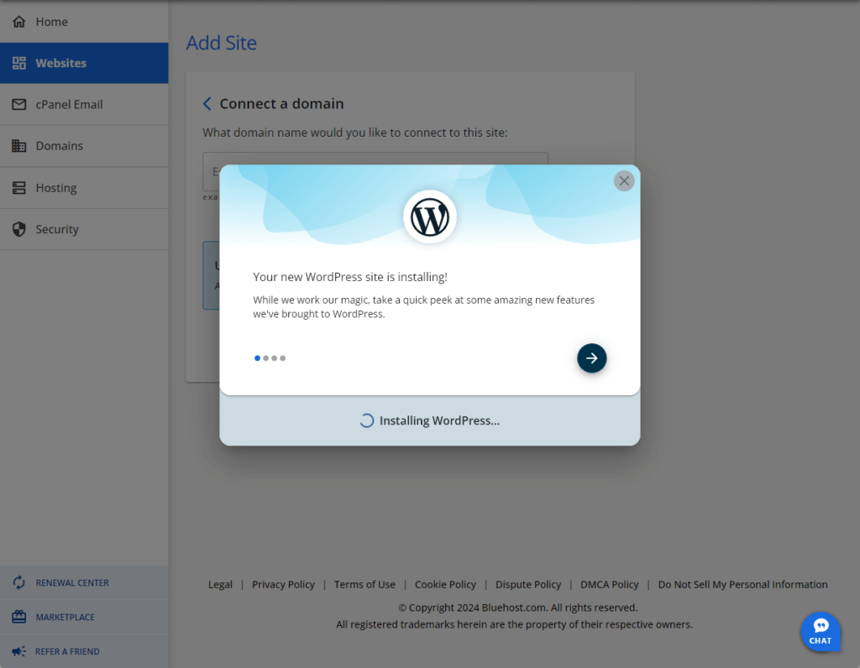This screenshot has height=668, width=860.
Task: Click the Hosting server icon
Action: coord(19,187)
